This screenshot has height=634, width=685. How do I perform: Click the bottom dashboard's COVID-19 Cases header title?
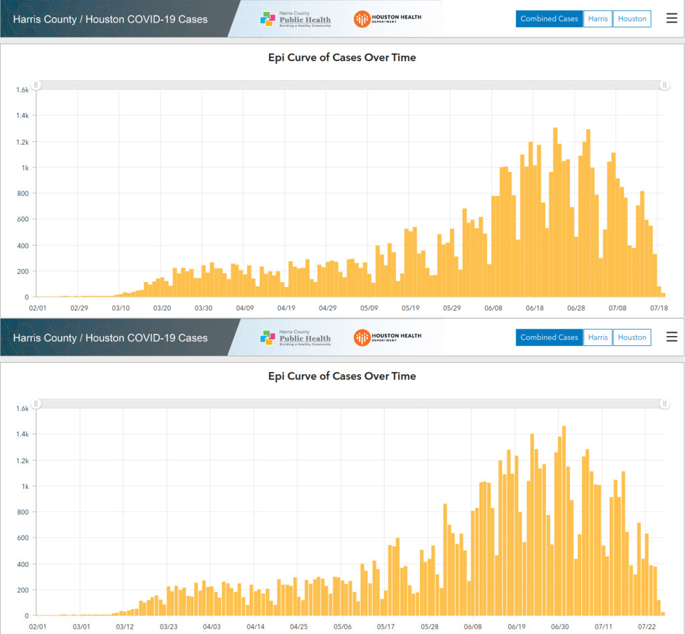tap(110, 337)
